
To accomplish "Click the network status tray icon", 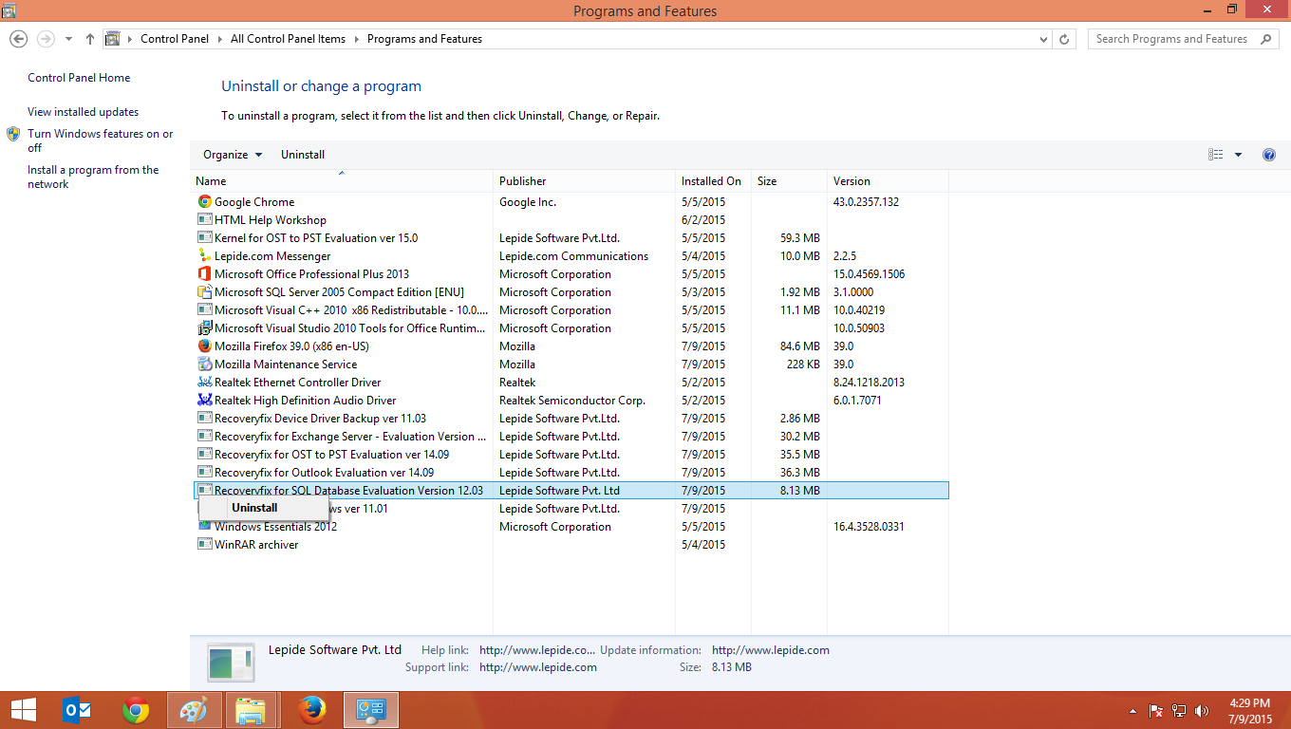I will pos(1179,710).
